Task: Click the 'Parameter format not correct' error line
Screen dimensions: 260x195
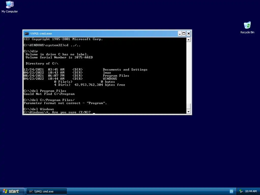Action: tap(65, 103)
